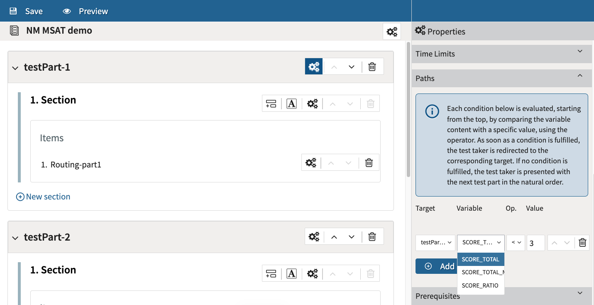
Task: Delete the path condition row
Action: 582,243
